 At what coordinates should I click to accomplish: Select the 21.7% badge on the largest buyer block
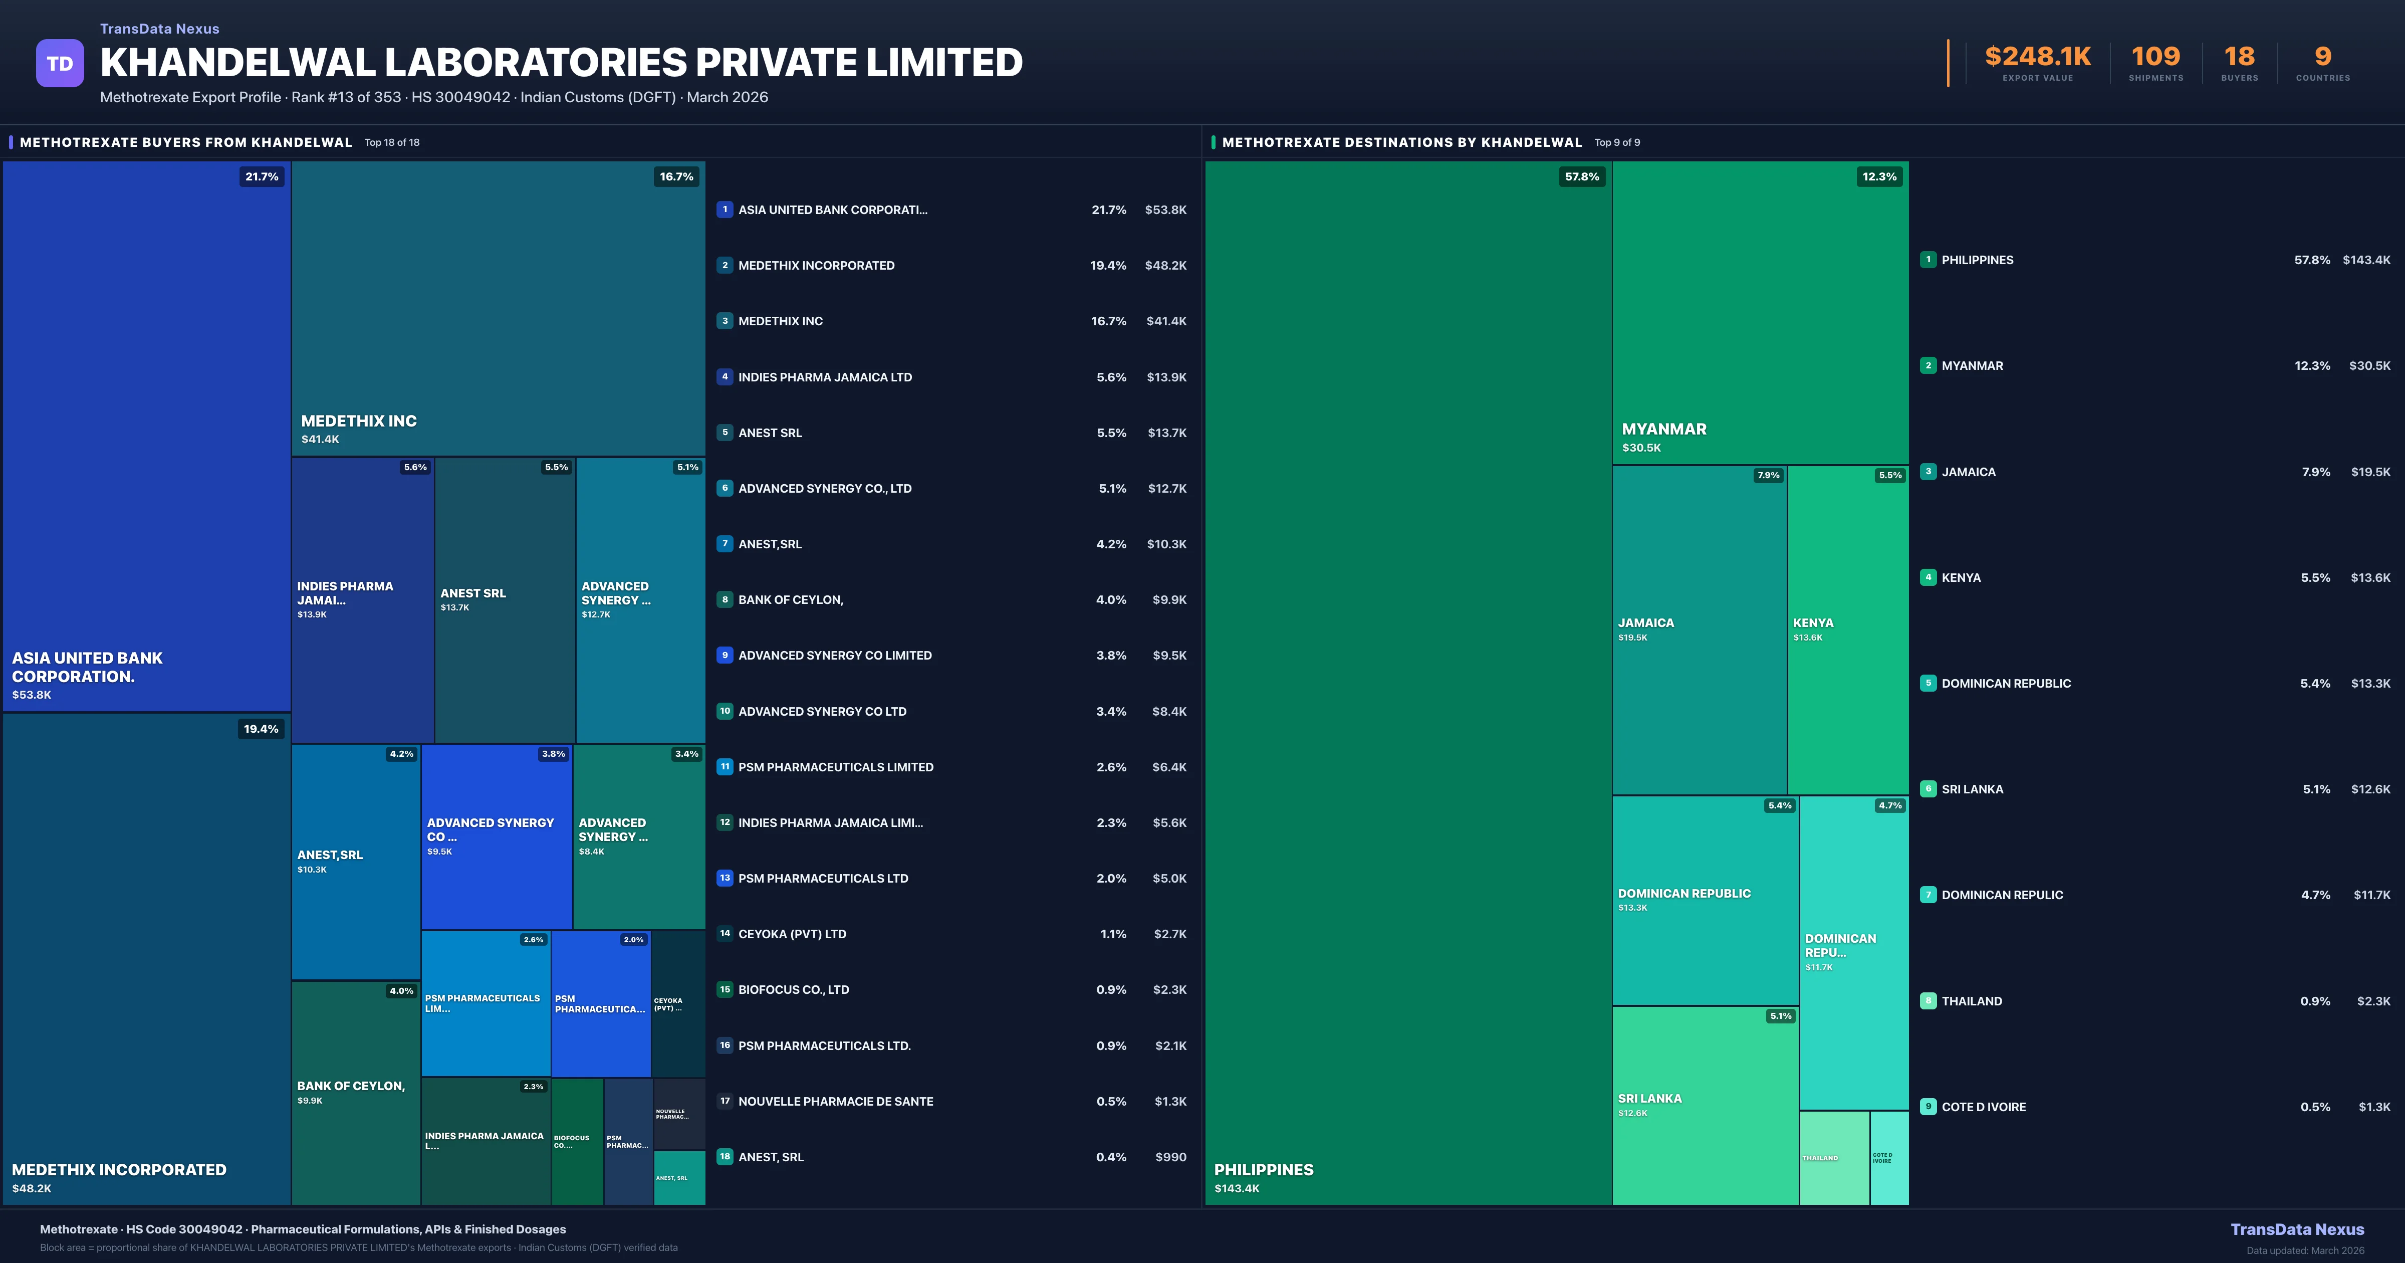pos(262,175)
